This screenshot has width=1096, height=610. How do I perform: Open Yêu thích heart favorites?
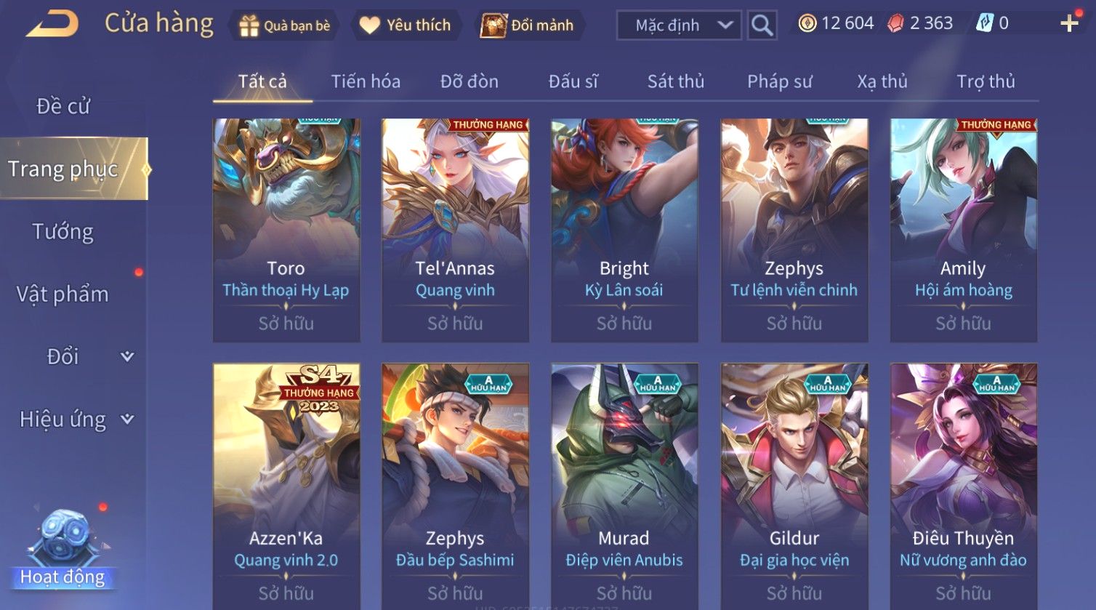coord(406,25)
